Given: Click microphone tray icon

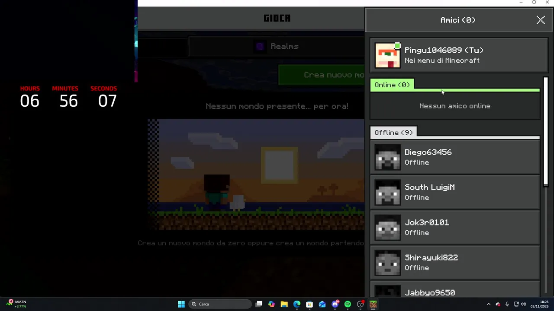Looking at the screenshot, I should [507, 304].
